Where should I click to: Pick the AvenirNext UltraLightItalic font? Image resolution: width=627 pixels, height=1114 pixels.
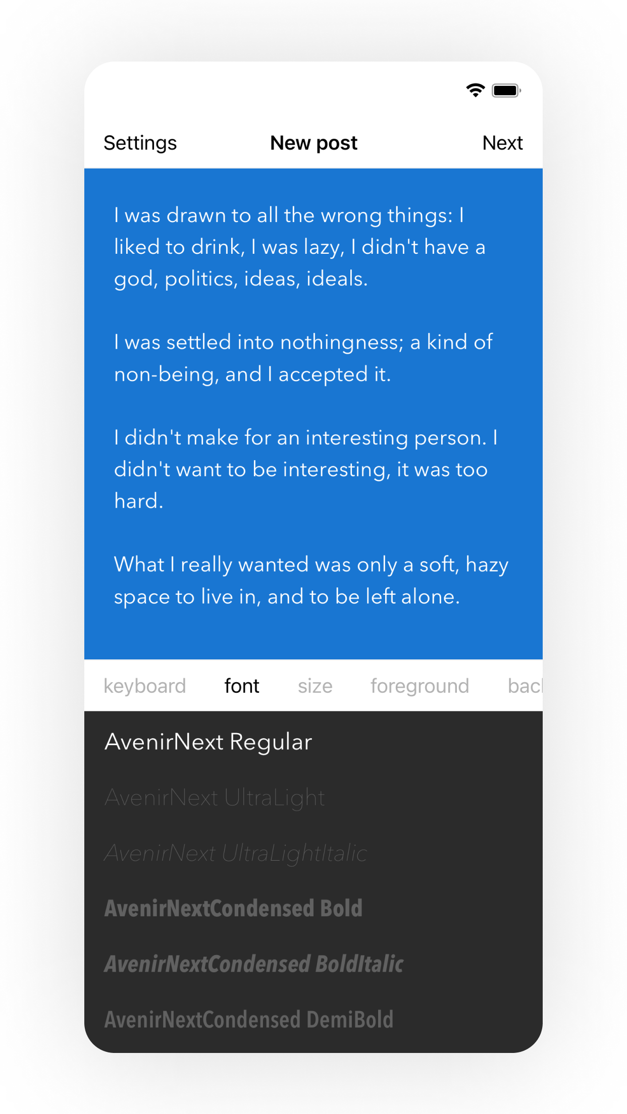pyautogui.click(x=235, y=853)
